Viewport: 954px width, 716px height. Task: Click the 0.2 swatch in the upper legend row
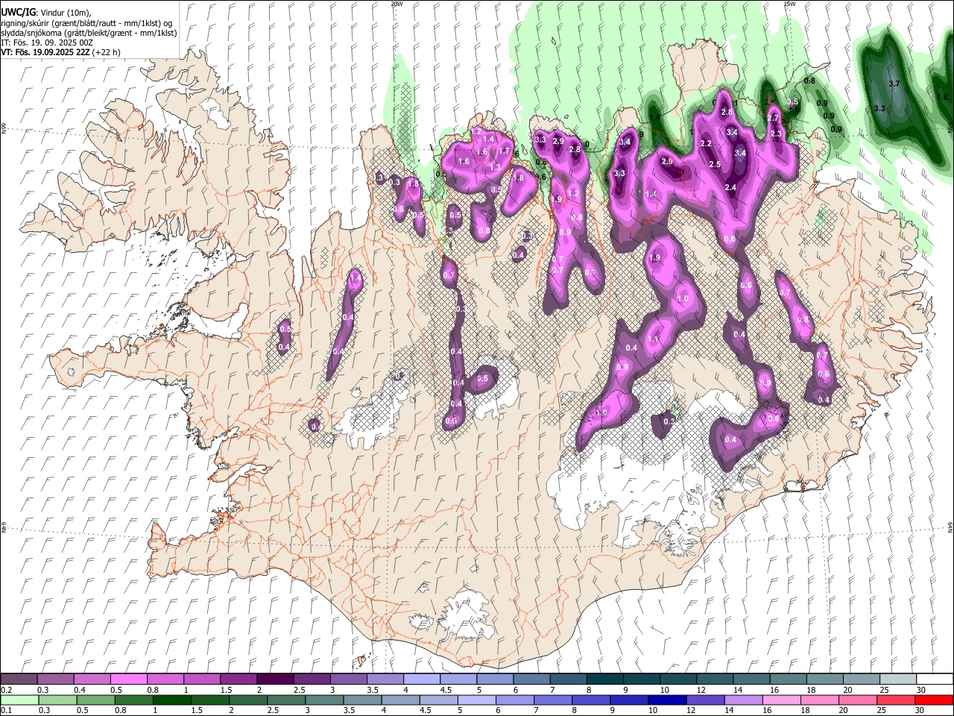tap(19, 679)
